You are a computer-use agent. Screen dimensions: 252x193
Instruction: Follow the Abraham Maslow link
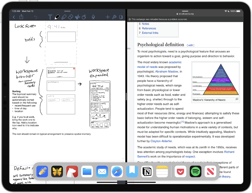click(x=167, y=72)
